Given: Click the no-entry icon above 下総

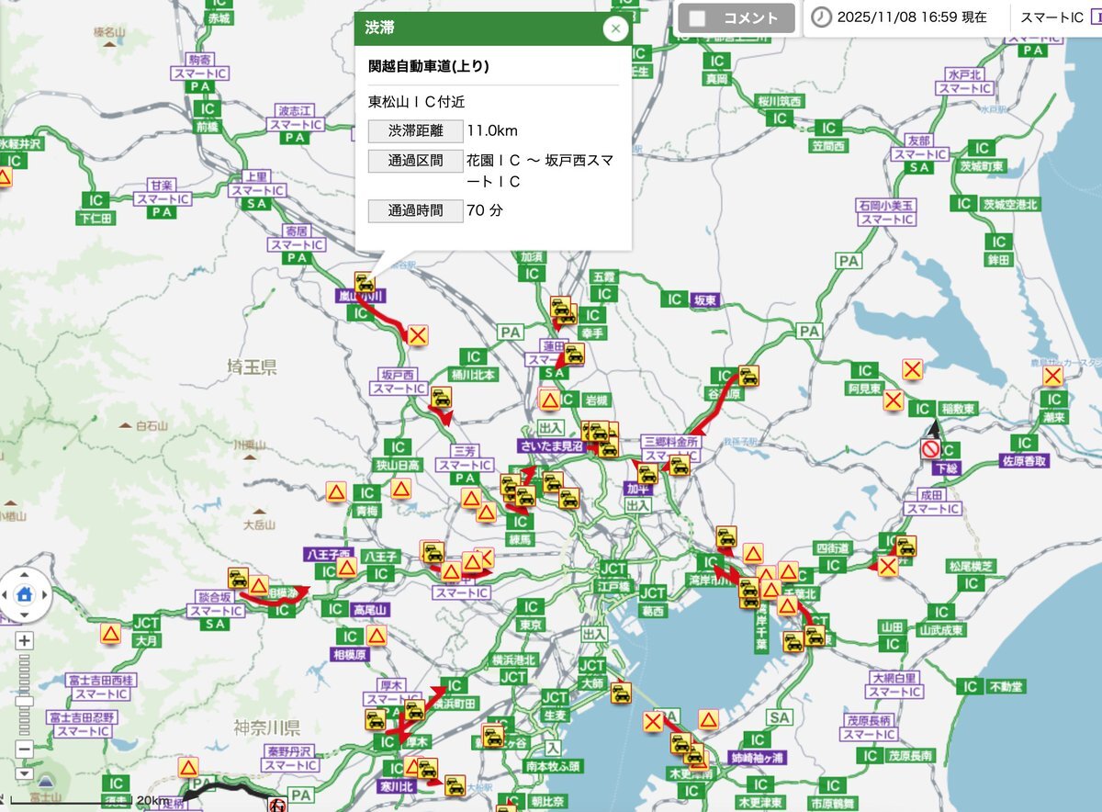Looking at the screenshot, I should click(x=931, y=449).
